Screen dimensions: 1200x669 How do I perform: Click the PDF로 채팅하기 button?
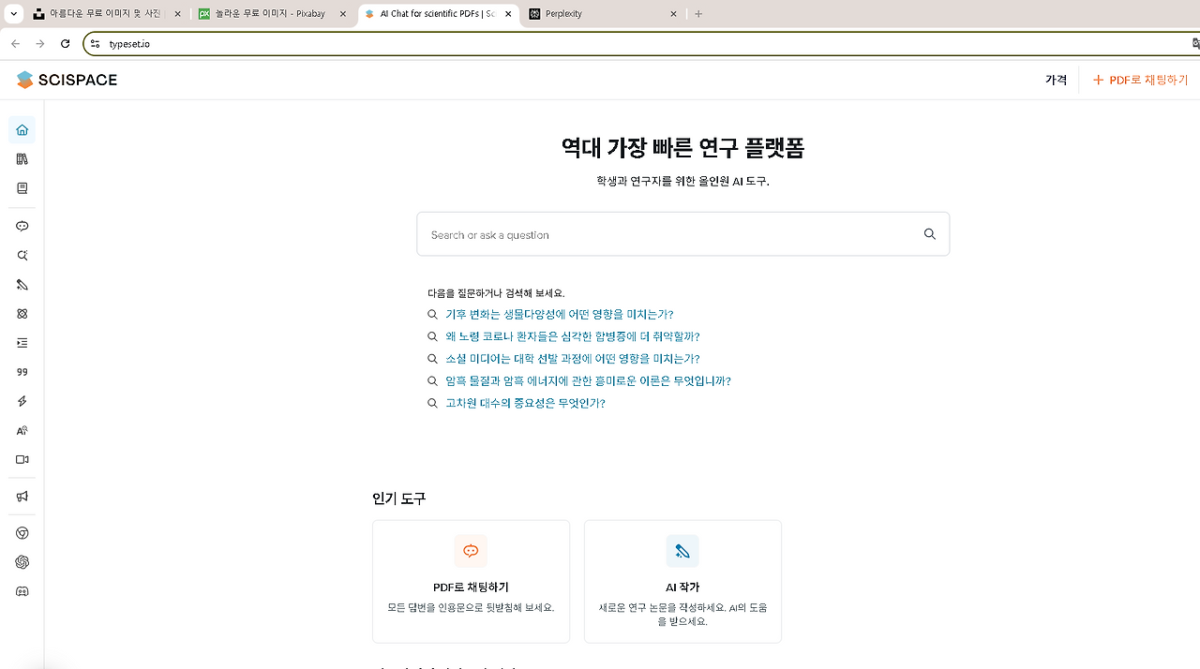click(1140, 80)
